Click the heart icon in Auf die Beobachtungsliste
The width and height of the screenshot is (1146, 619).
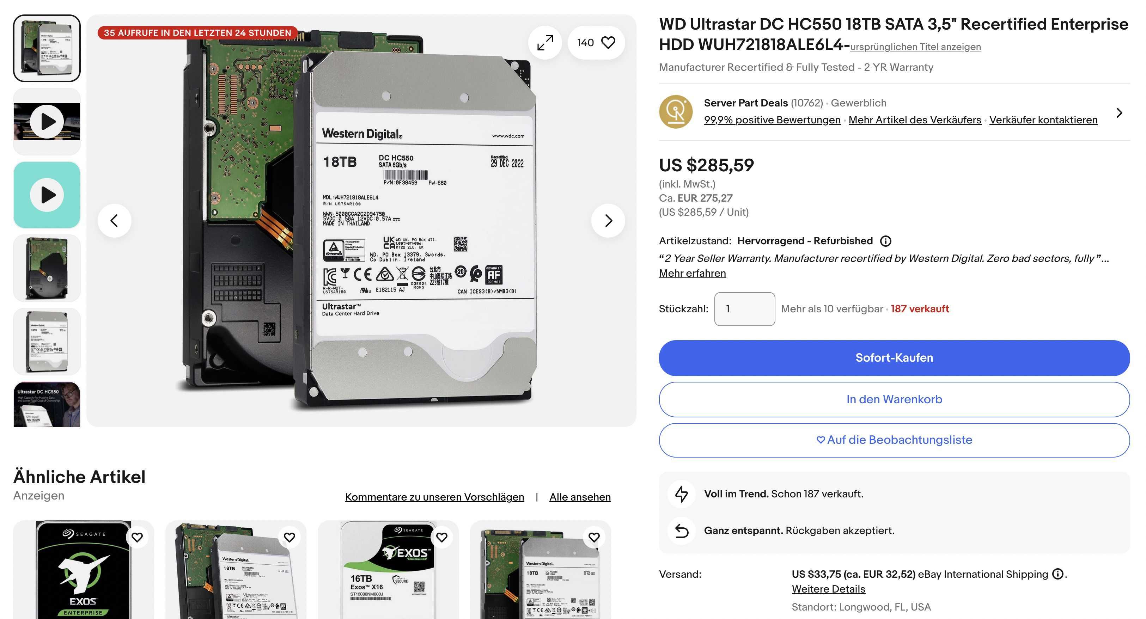coord(820,440)
